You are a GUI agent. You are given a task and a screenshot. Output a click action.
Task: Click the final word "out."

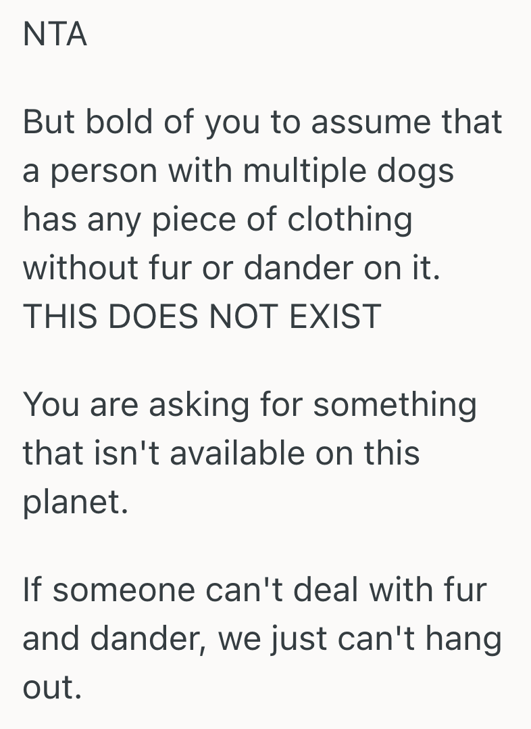[52, 686]
